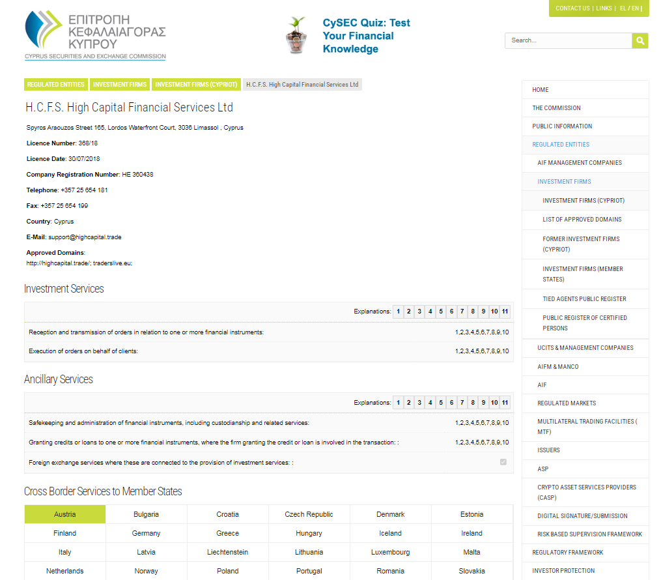Open RISK BASED SUPERVISION FRAMEWORK
Screen dimensions: 661x580
[x=585, y=534]
